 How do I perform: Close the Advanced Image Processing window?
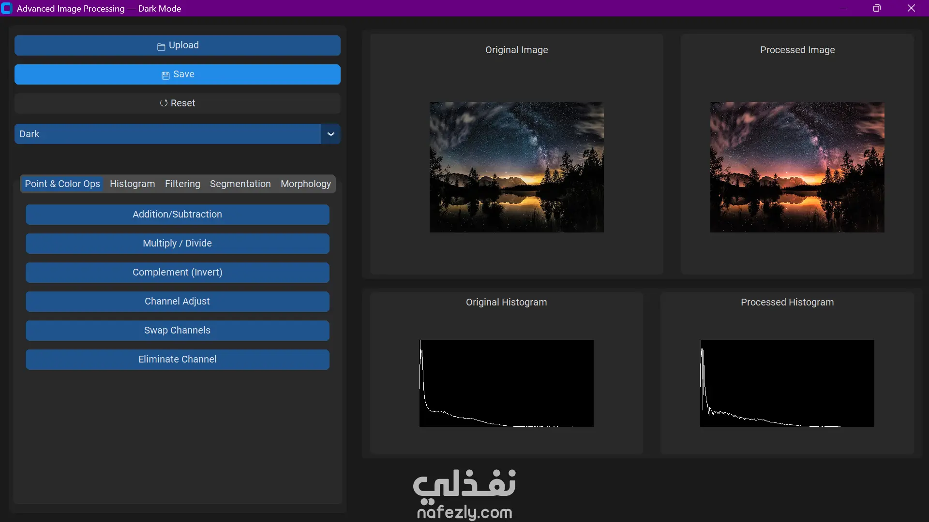[911, 8]
